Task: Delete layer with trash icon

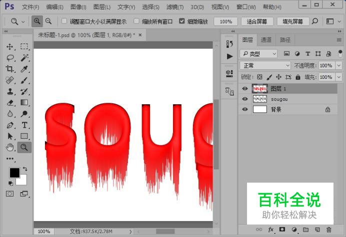Action: (329, 230)
